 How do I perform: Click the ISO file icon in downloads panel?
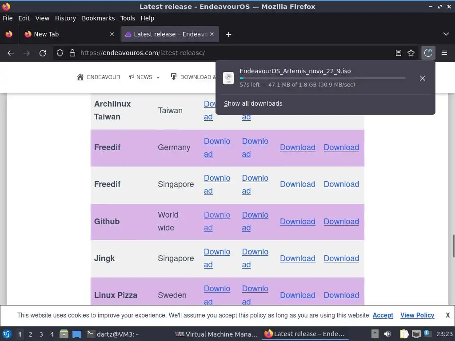pos(228,78)
